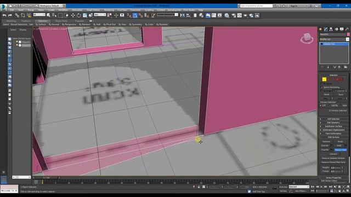The image size is (351, 197).
Task: Open Toggle Layer Explorer icon
Action: 201,15
